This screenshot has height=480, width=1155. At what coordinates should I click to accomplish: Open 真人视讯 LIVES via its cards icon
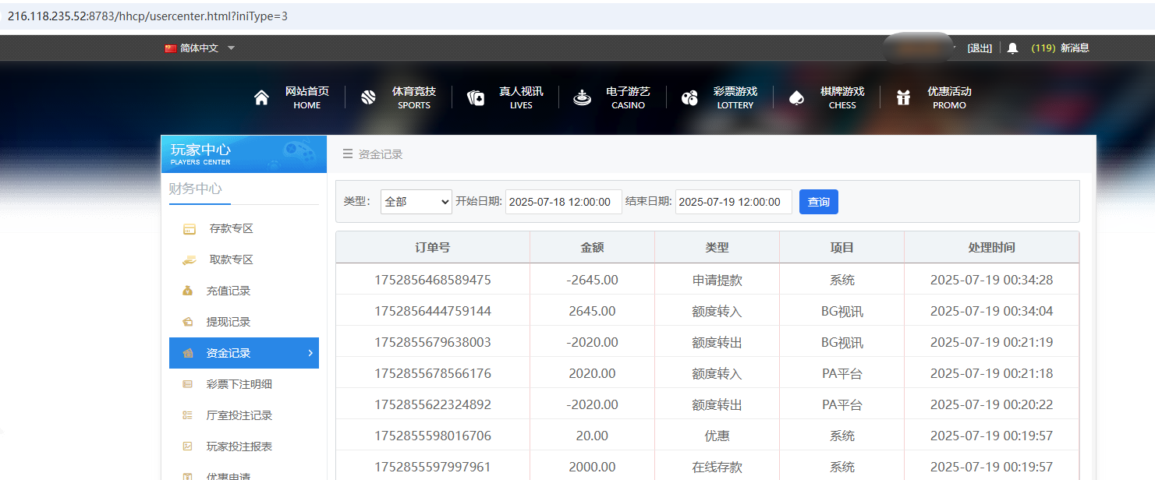tap(474, 96)
